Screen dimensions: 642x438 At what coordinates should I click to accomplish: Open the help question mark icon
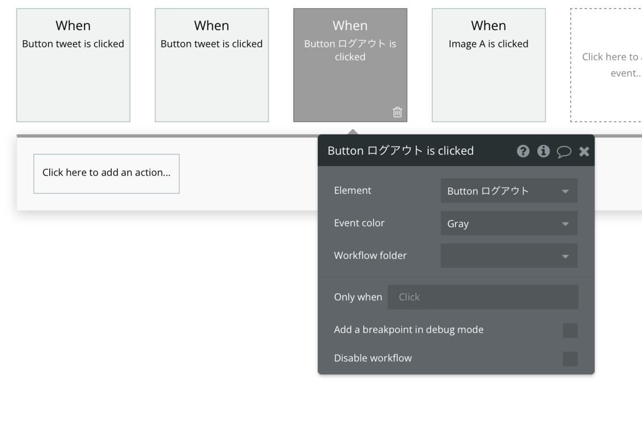click(x=523, y=151)
